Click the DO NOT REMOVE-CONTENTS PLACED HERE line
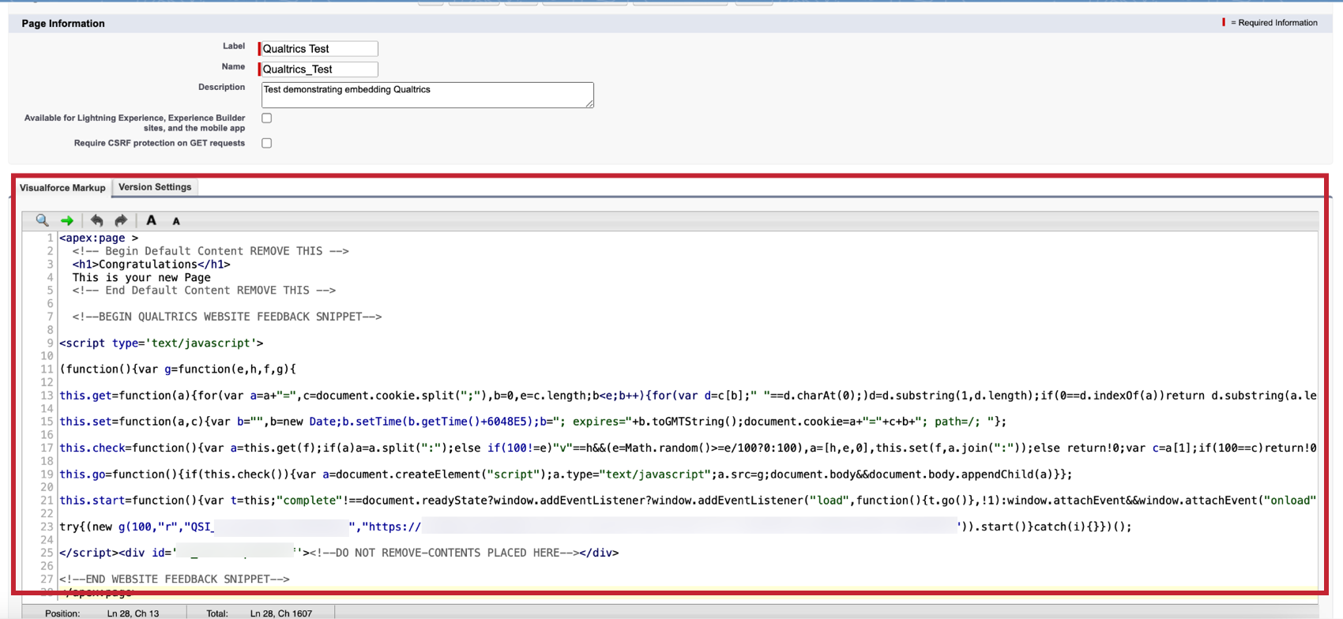Viewport: 1343px width, 619px height. pos(339,553)
